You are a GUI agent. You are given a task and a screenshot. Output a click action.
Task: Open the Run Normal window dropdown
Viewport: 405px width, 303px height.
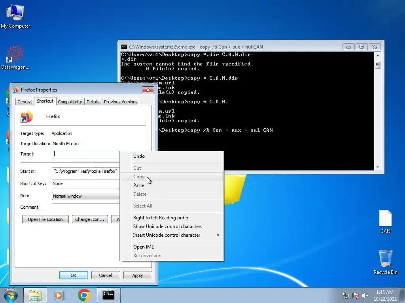click(86, 196)
